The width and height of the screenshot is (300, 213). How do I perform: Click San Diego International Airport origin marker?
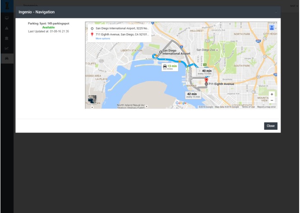pos(161,52)
